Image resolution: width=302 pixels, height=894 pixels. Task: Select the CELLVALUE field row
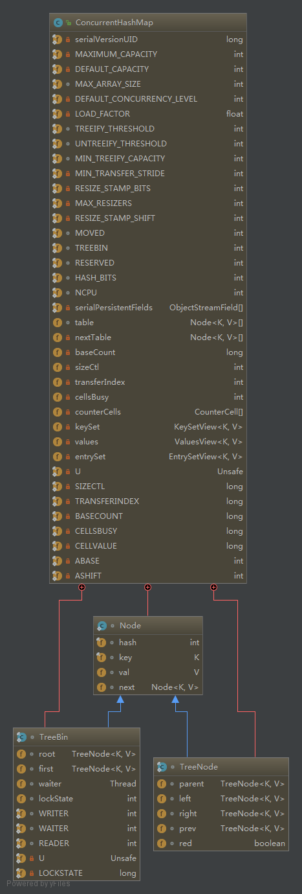(148, 546)
